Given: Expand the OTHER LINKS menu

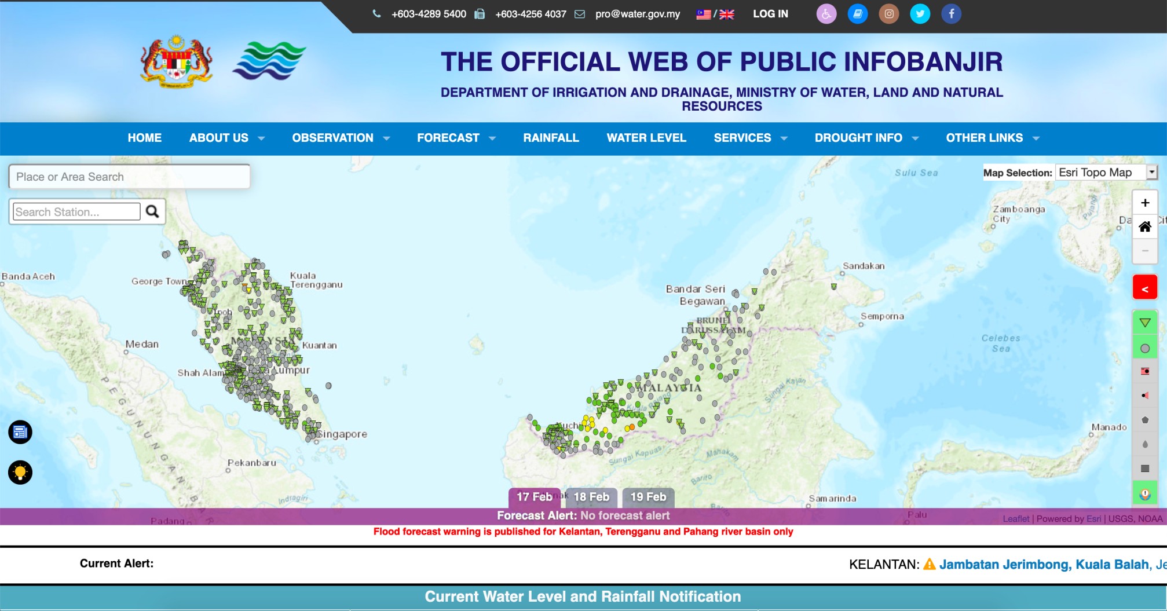Looking at the screenshot, I should [993, 138].
